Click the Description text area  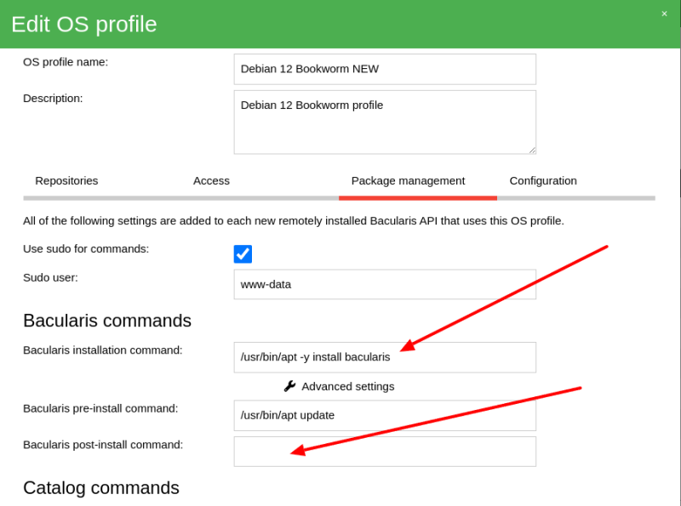pyautogui.click(x=385, y=122)
